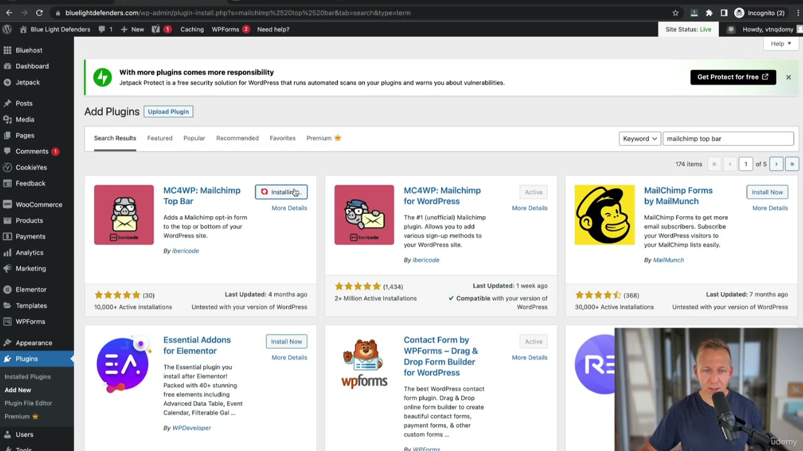Image resolution: width=803 pixels, height=451 pixels.
Task: Click the browser back arrow
Action: [9, 13]
